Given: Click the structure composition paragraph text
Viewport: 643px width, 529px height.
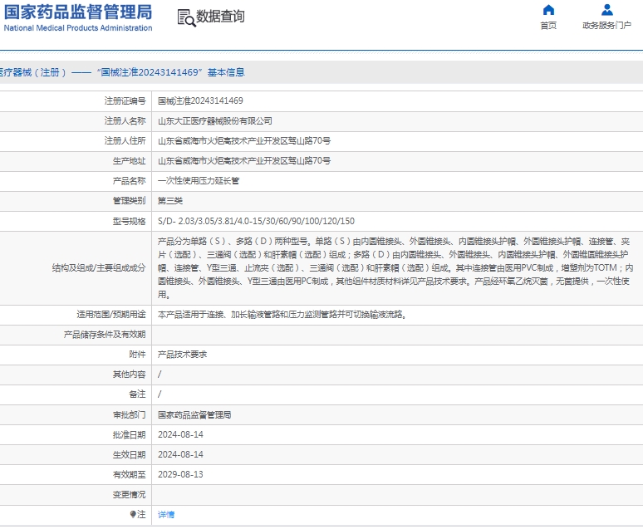Looking at the screenshot, I should tap(395, 267).
